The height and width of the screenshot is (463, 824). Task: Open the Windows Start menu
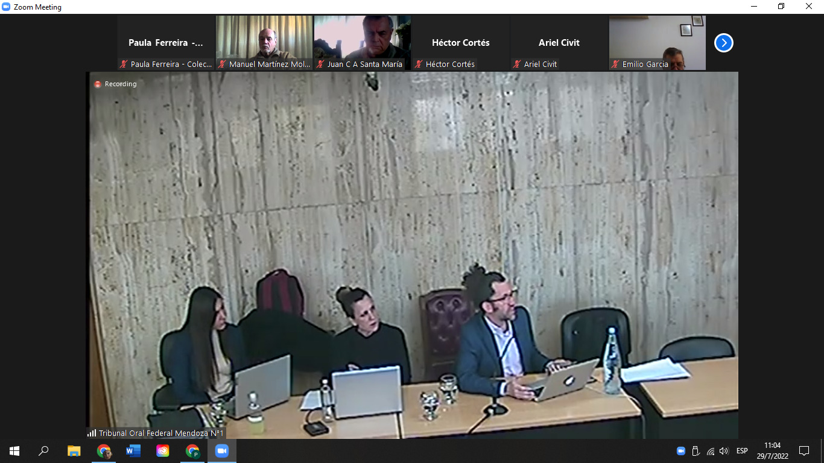[14, 451]
